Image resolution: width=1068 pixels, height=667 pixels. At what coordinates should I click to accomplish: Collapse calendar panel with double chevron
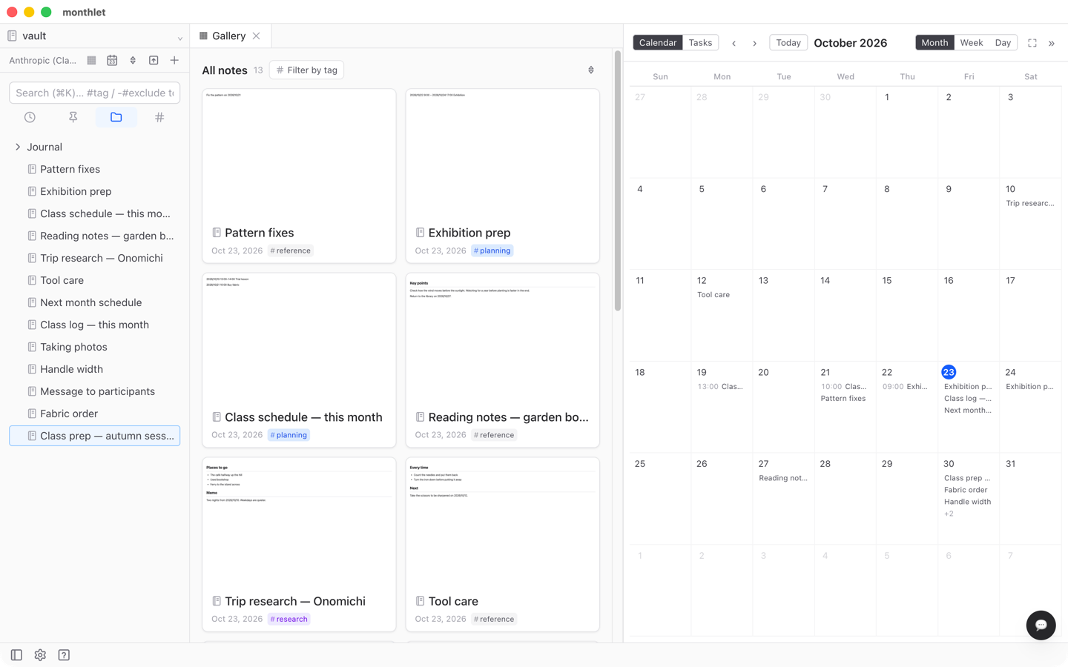1052,43
